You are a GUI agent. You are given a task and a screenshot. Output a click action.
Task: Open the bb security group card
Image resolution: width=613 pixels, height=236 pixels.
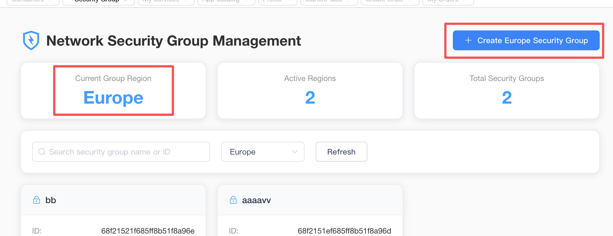pyautogui.click(x=113, y=200)
